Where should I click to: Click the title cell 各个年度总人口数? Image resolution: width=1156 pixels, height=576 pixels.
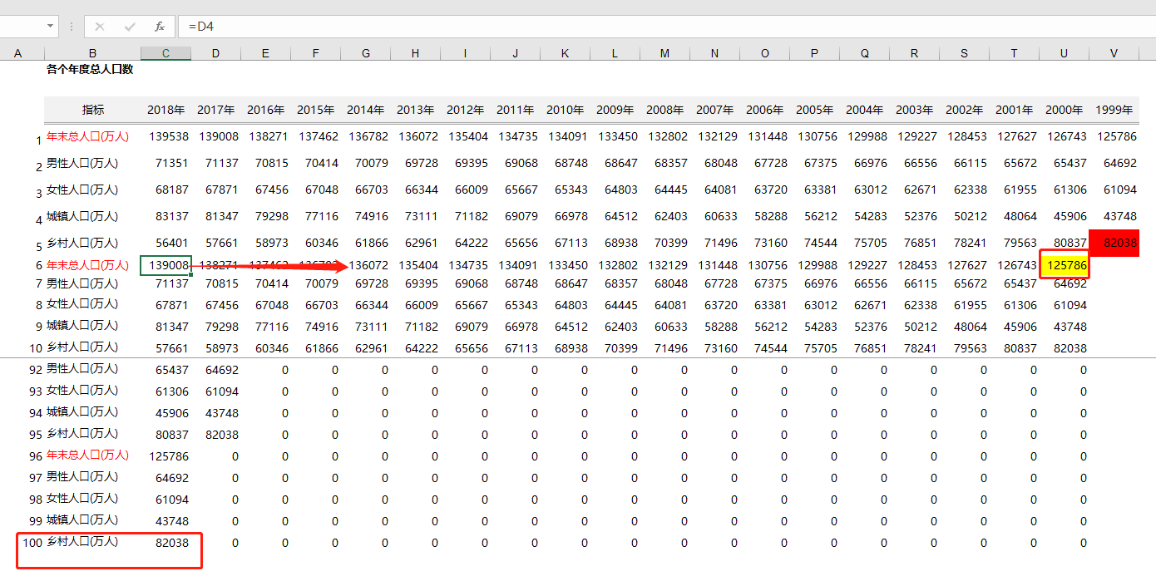pyautogui.click(x=90, y=70)
